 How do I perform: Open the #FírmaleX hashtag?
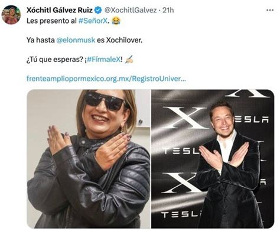pos(103,59)
